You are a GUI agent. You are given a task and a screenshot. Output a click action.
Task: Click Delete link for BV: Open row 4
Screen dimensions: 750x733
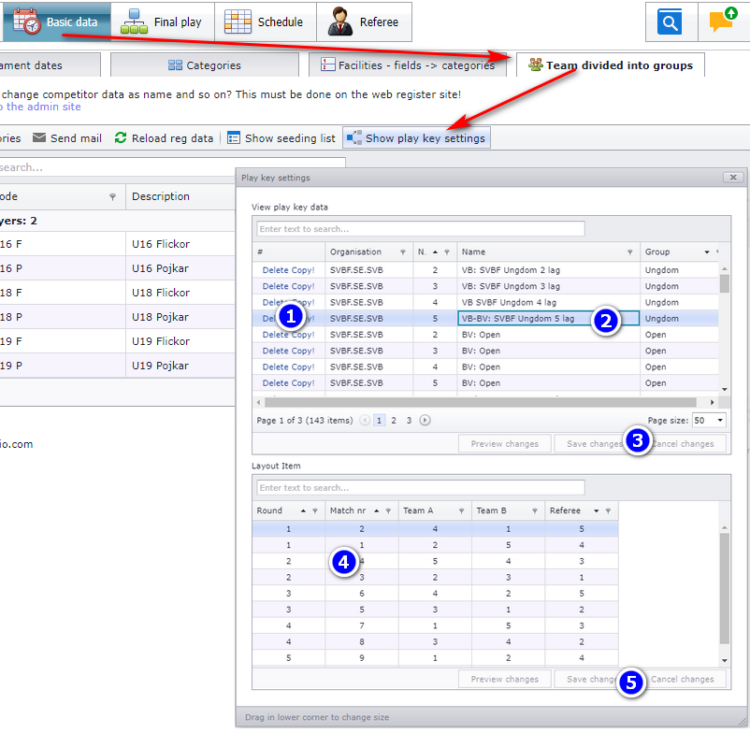[x=275, y=366]
